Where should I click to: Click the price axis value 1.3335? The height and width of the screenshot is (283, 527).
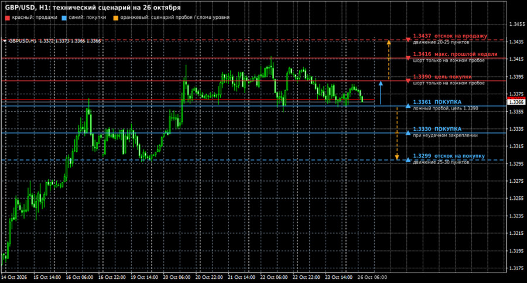coord(517,129)
